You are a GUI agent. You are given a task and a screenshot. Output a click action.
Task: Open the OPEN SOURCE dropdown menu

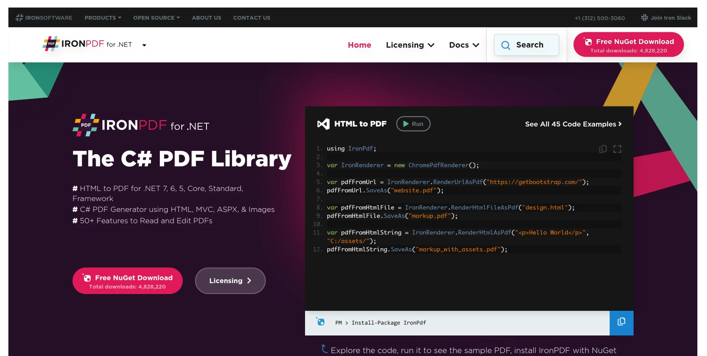point(157,18)
